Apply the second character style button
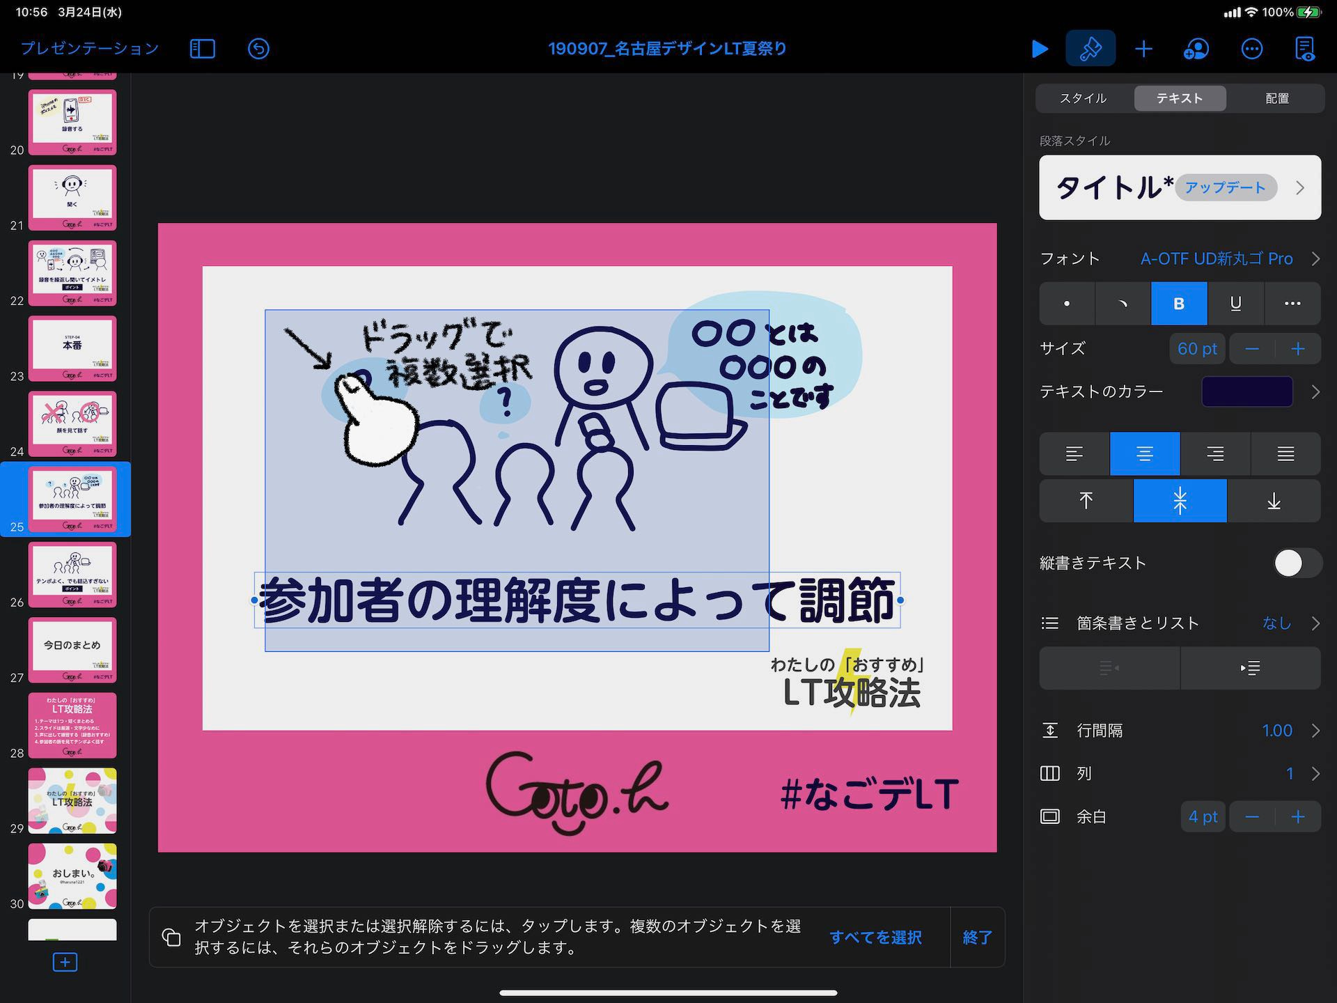The height and width of the screenshot is (1003, 1337). (1123, 304)
